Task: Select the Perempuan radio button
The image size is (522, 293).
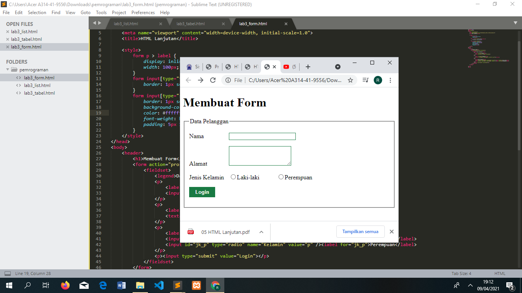Action: [x=281, y=176]
